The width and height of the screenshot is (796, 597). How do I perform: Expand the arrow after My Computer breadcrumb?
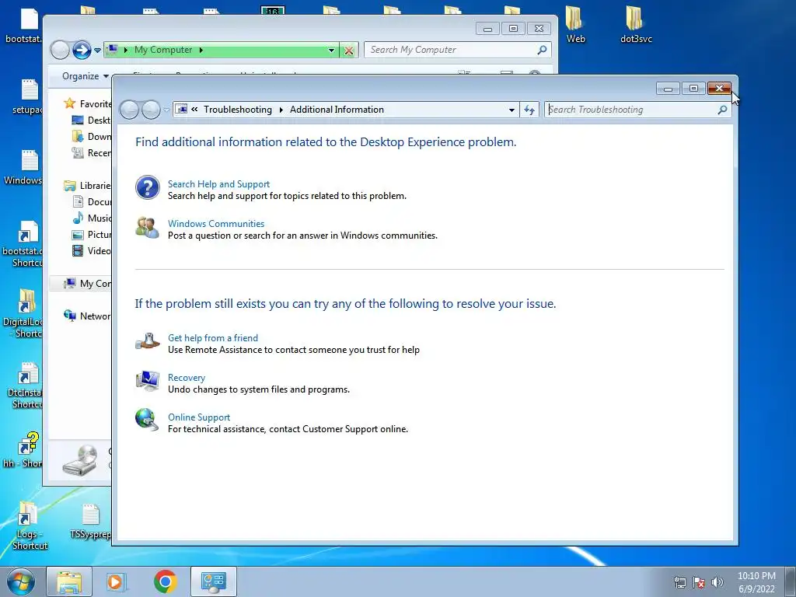tap(201, 50)
